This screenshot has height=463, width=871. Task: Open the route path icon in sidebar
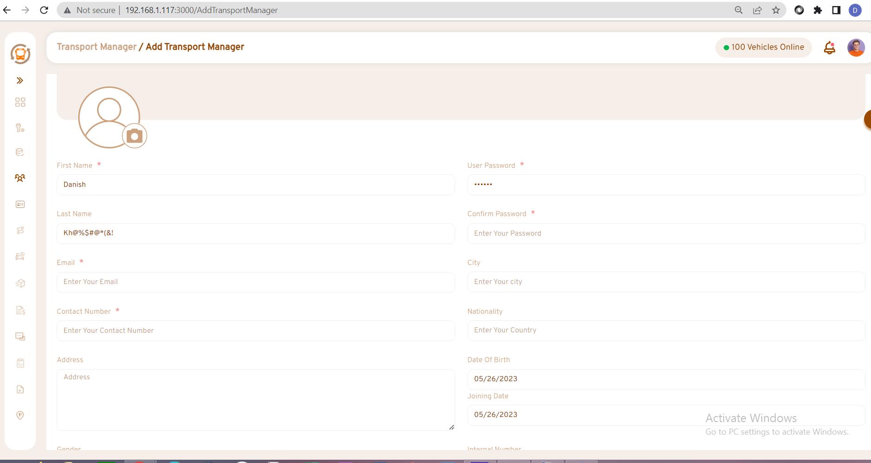(x=20, y=231)
